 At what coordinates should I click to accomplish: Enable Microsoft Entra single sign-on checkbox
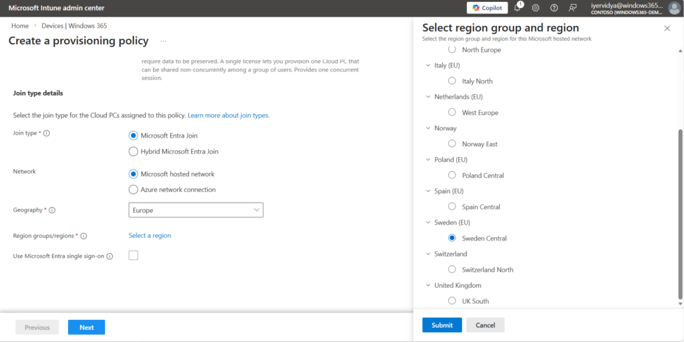133,255
